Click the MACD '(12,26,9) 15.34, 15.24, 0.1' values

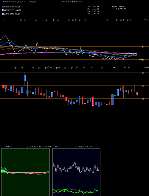(39, 147)
